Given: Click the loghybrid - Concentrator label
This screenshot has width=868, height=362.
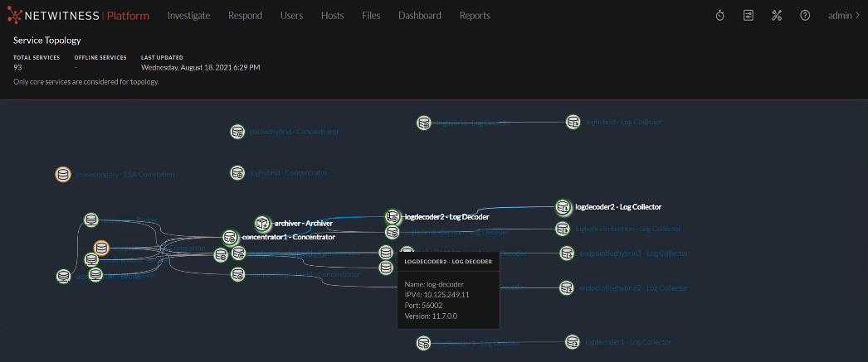Looking at the screenshot, I should point(289,173).
